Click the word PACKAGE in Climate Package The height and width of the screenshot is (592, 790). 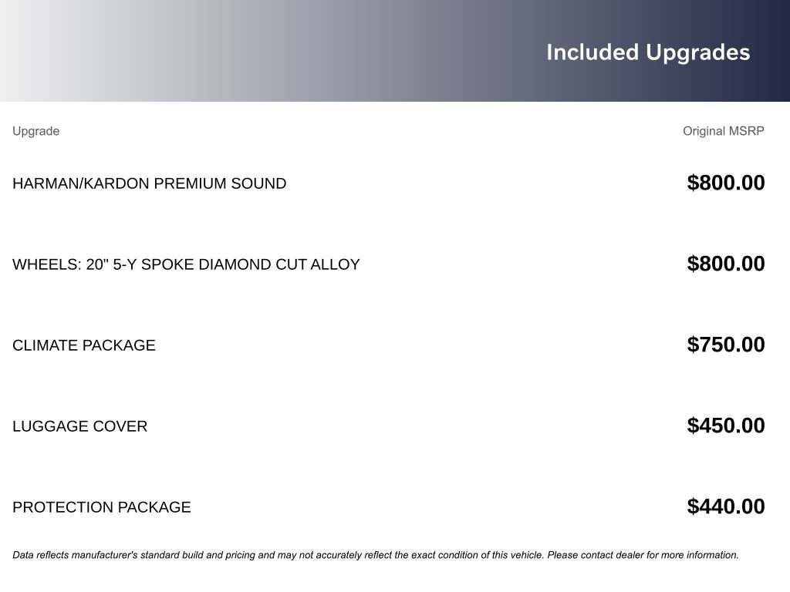(119, 345)
